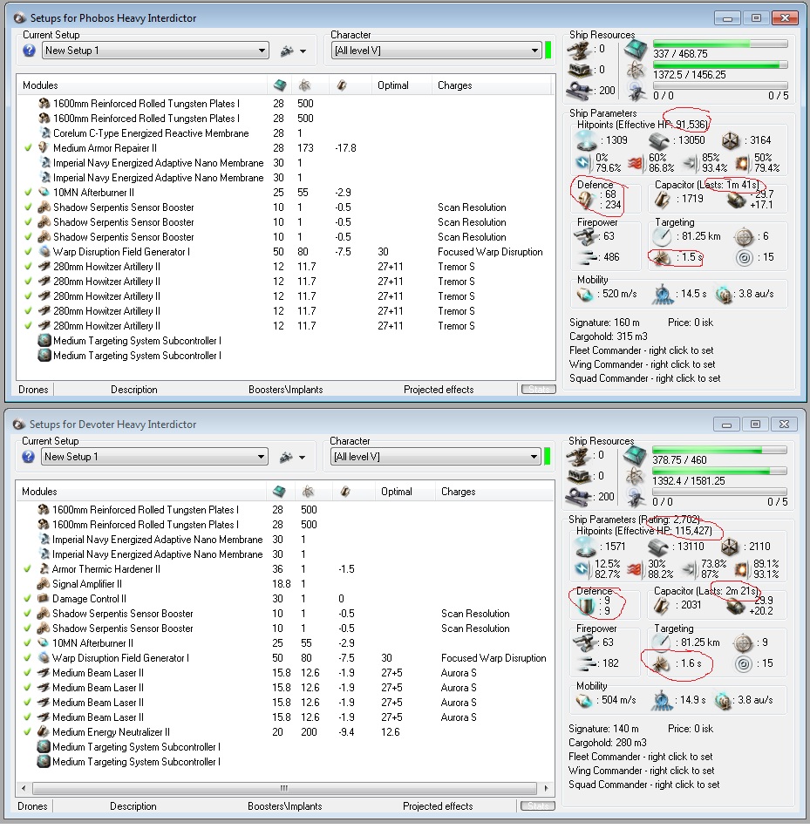Image resolution: width=810 pixels, height=829 pixels.
Task: Click Squad Commander text in Phobos window
Action: point(644,378)
